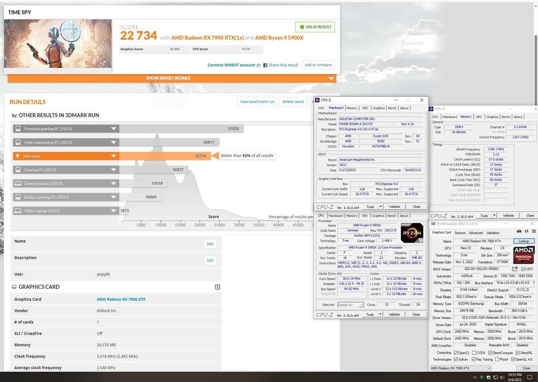Click the Time Spy thumbnail image
The image size is (538, 382).
[x=58, y=44]
